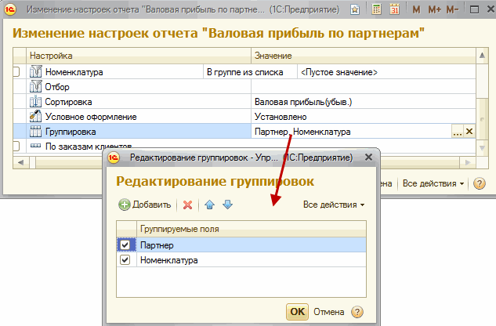Click the filter icon of Отбор row

coord(35,86)
